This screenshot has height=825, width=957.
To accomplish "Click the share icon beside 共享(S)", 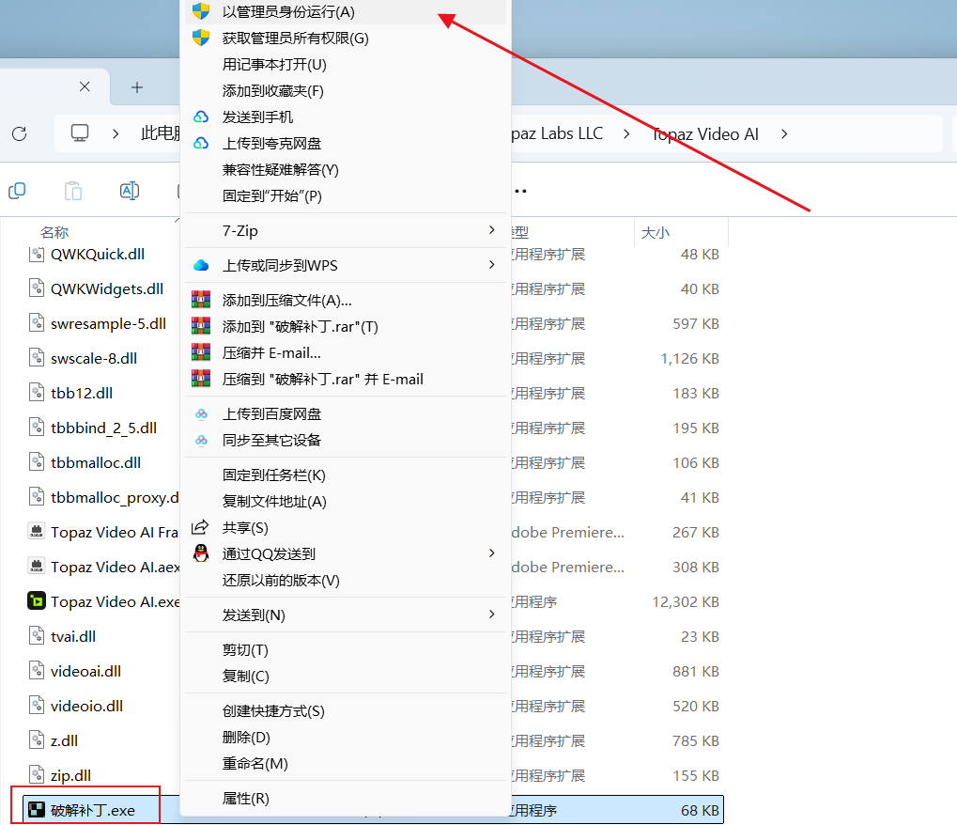I will (200, 527).
